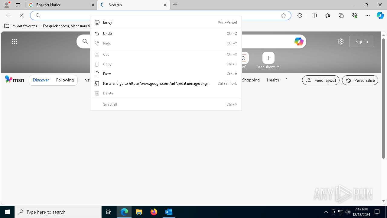Open the browser profile icon
The image size is (387, 218).
(x=7, y=5)
